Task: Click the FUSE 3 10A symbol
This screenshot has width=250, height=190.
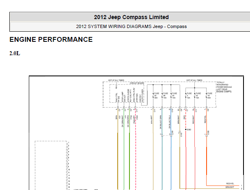Action: click(188, 95)
